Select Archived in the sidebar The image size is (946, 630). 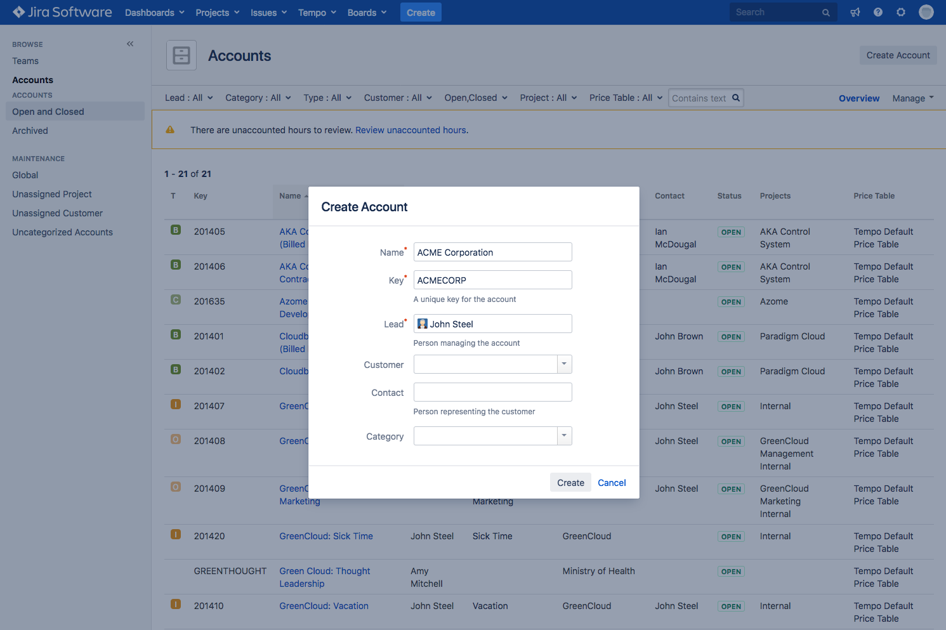coord(30,131)
